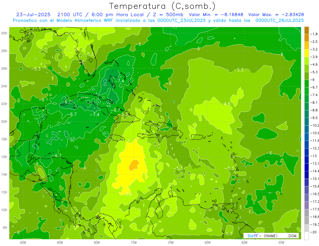Click the "60W" longitude axis label

[x=245, y=243]
